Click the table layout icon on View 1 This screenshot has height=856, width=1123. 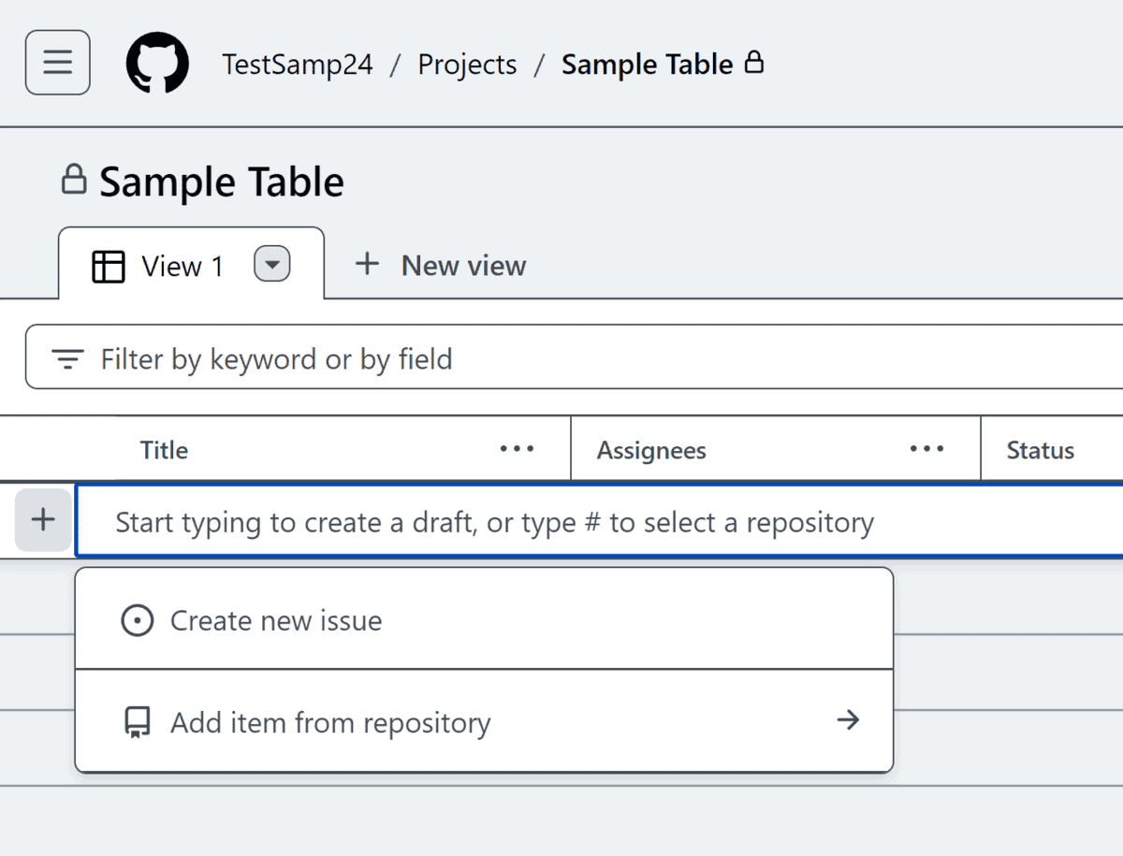click(x=109, y=265)
